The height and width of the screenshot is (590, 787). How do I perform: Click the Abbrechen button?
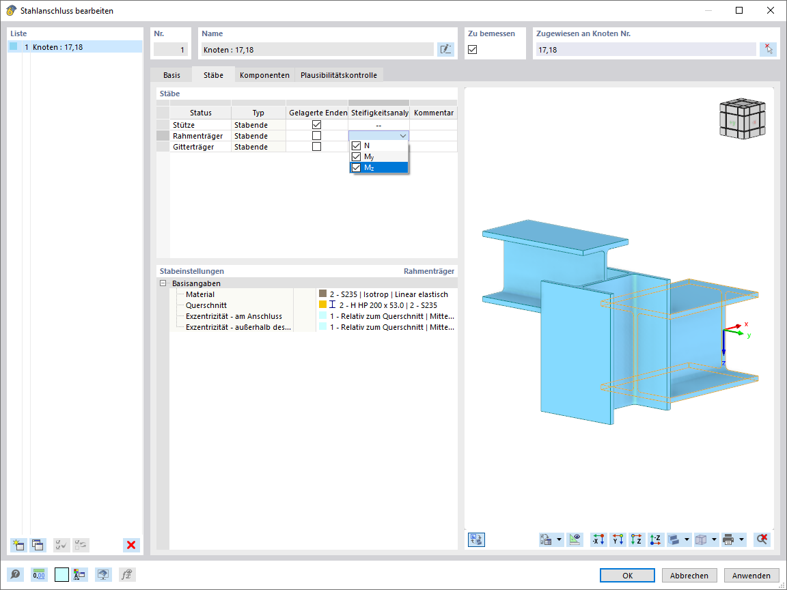point(689,576)
